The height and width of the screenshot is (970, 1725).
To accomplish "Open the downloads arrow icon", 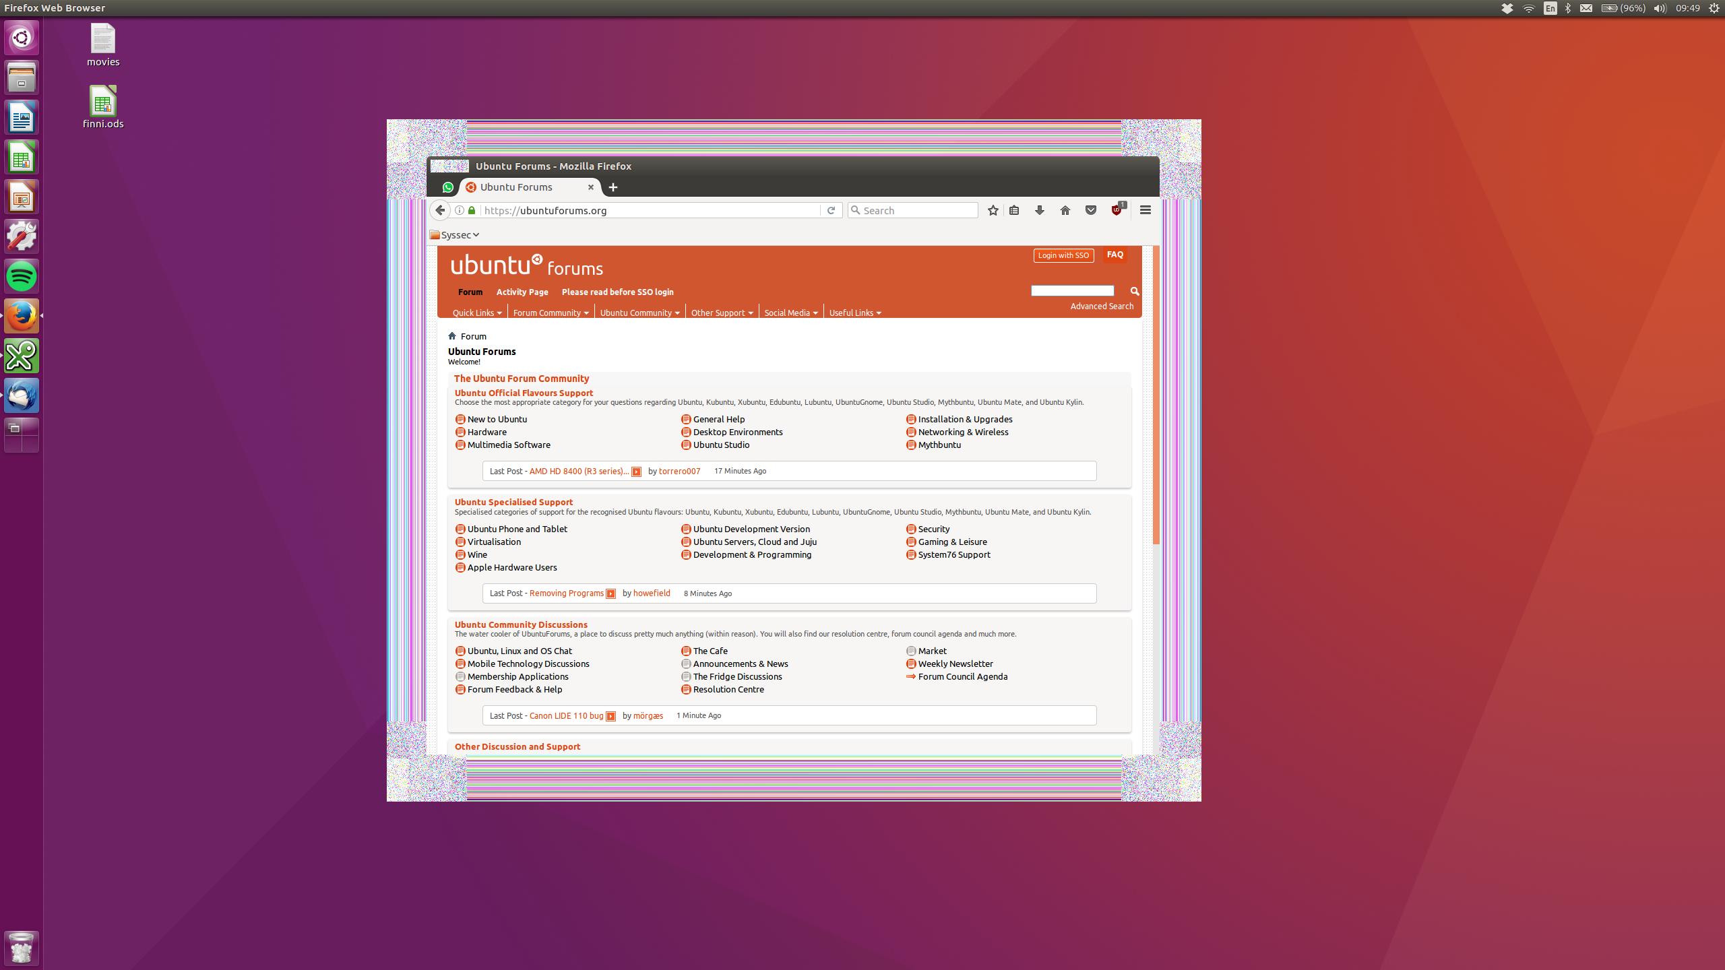I will click(1040, 210).
